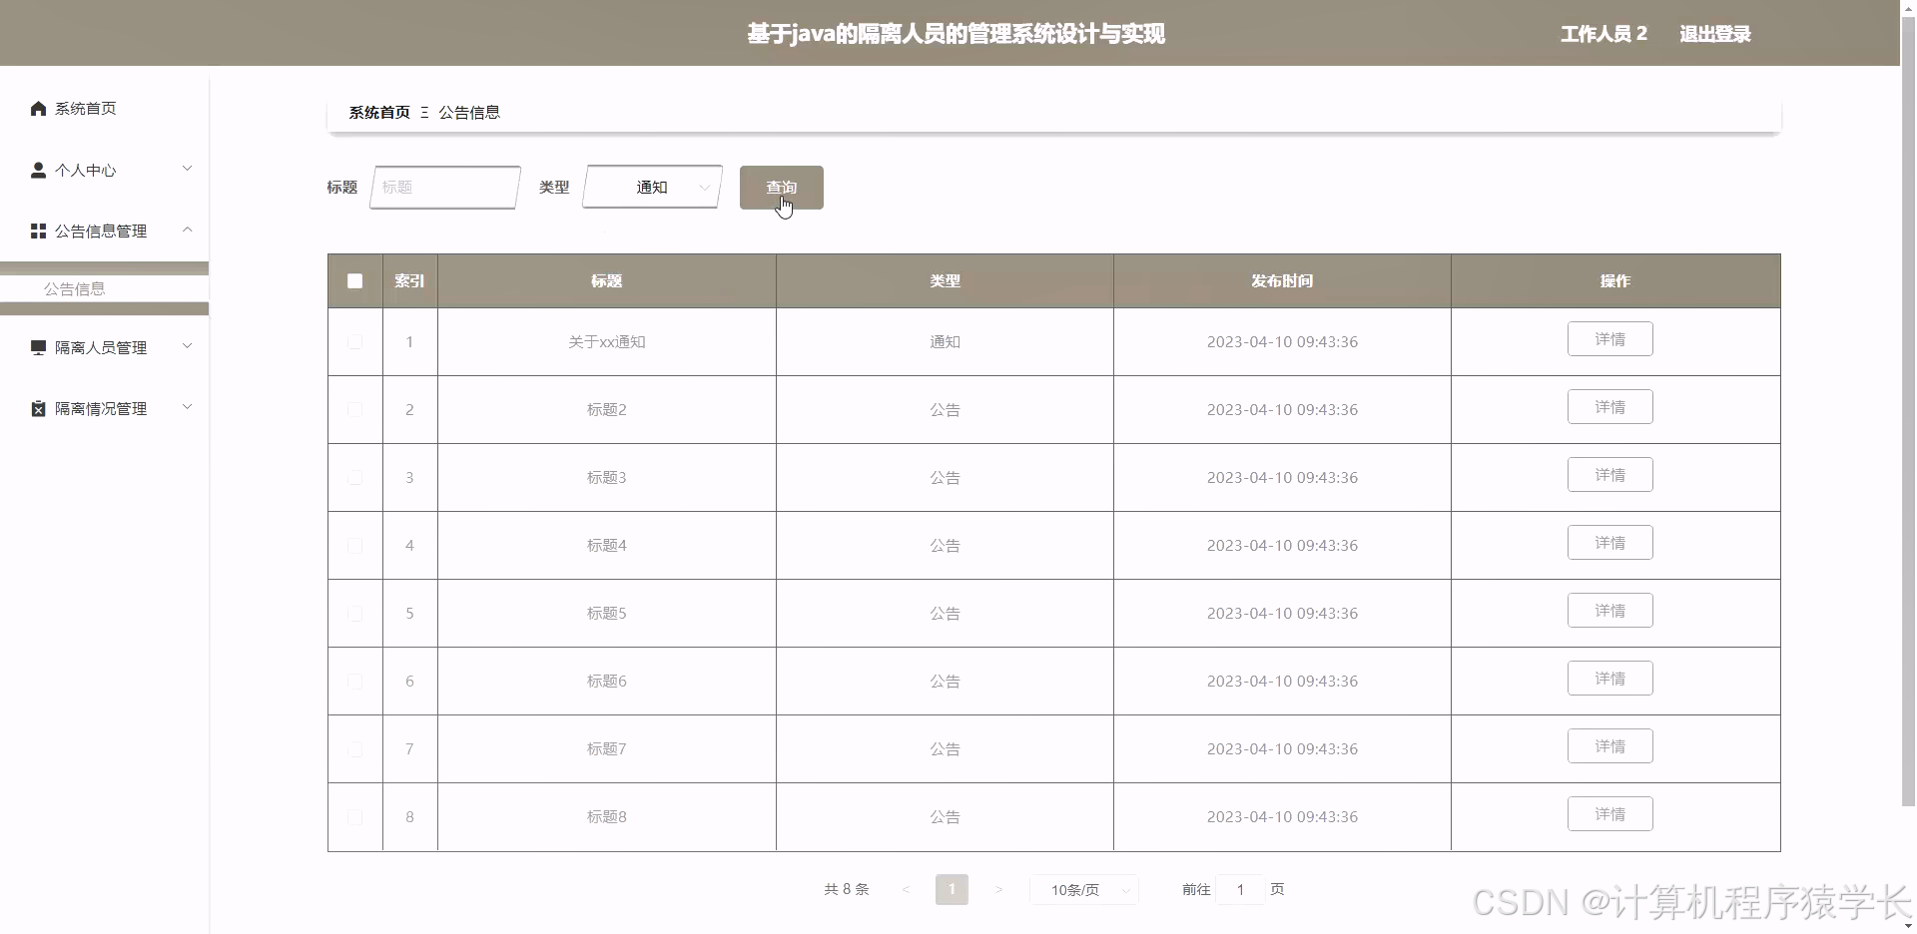The height and width of the screenshot is (934, 1917).
Task: Open 公告信息管理 via its grid icon
Action: [x=38, y=231]
